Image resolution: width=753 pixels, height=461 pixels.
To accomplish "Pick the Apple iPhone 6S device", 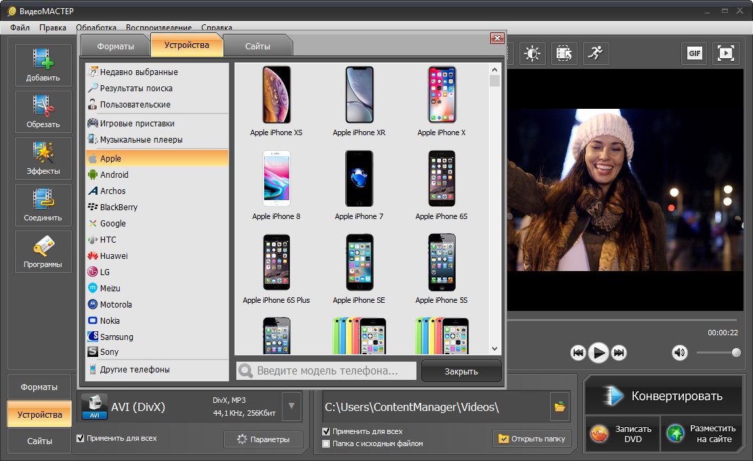I will (x=442, y=185).
